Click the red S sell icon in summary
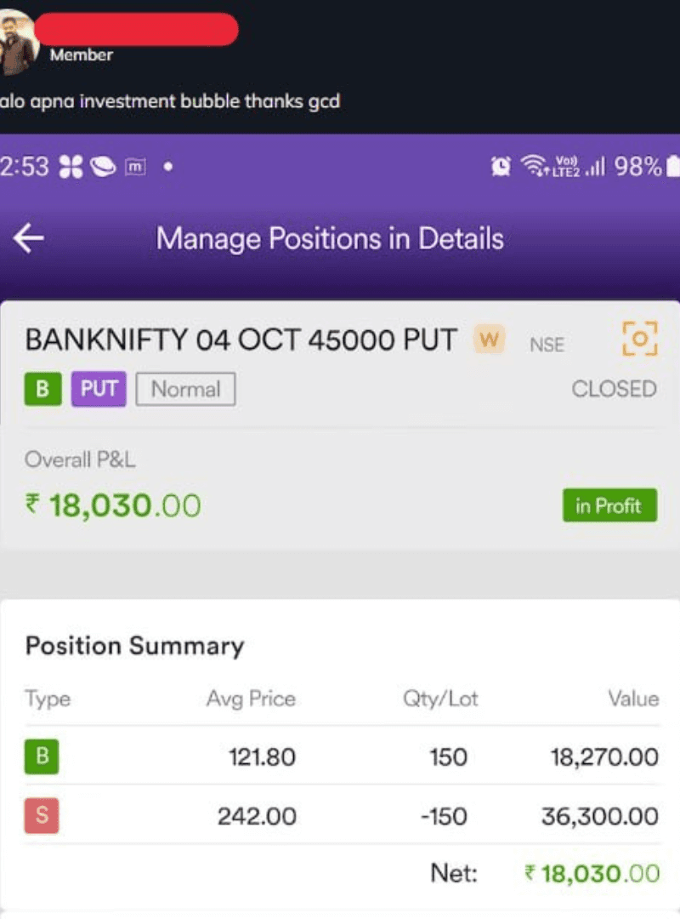The width and height of the screenshot is (680, 919). coord(42,817)
